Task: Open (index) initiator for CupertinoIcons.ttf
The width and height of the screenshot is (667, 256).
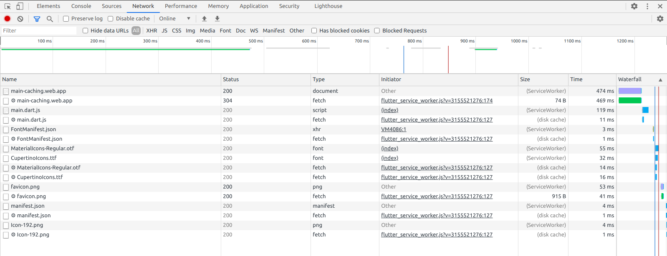Action: coord(389,158)
